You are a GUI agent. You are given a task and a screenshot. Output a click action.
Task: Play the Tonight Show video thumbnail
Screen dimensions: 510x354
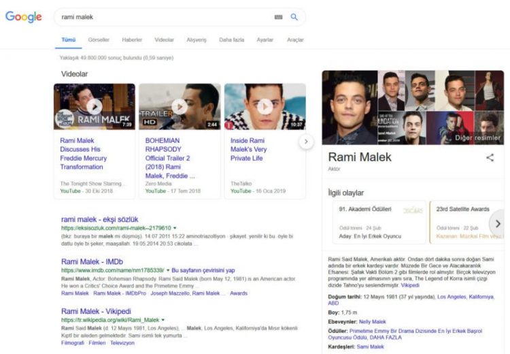click(x=95, y=106)
